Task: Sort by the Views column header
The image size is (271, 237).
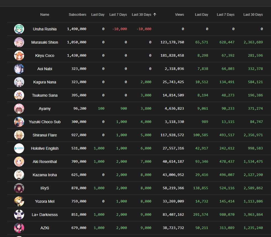Action: tap(180, 15)
